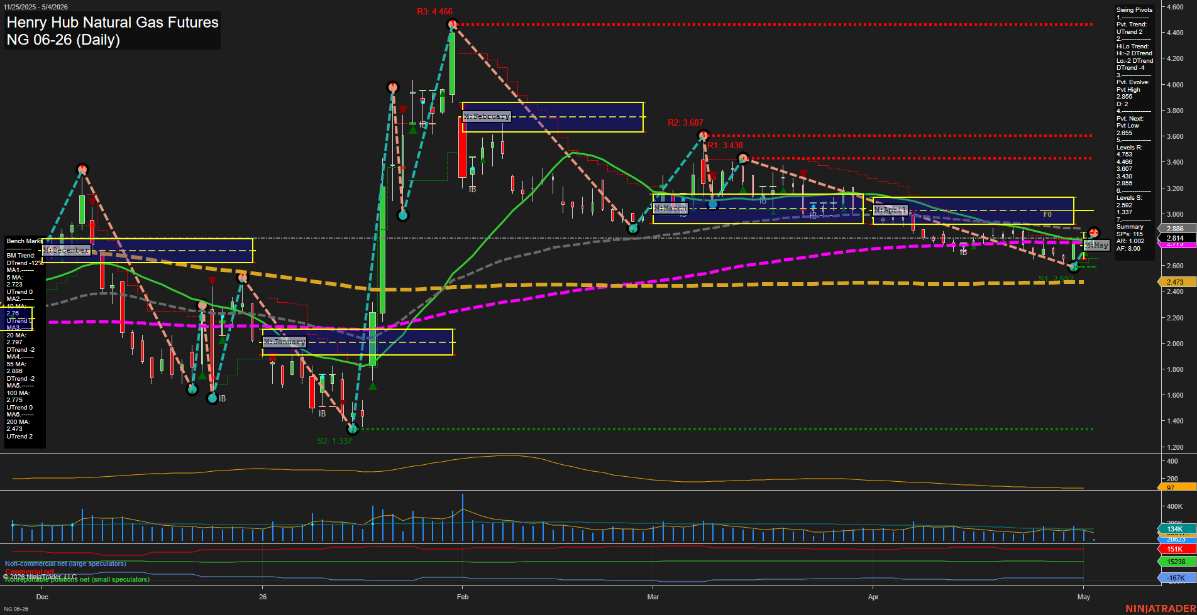
Task: Click the Apr label on time axis
Action: [x=873, y=597]
